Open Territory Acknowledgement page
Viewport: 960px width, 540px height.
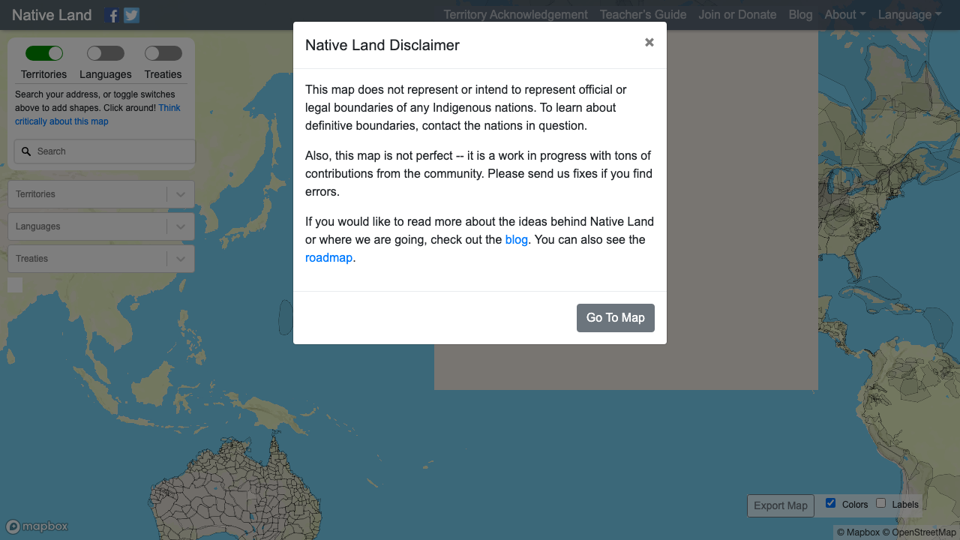click(515, 15)
